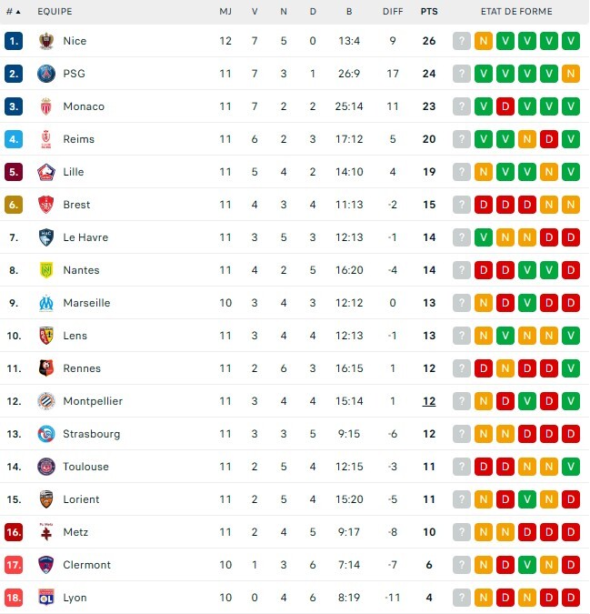Click the EQUIPE column header
The image size is (590, 614).
pyautogui.click(x=55, y=12)
